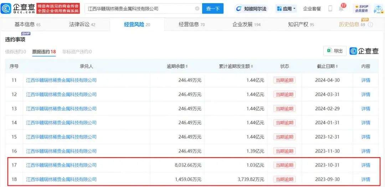Open company link in row 11
The height and width of the screenshot is (187, 385).
click(x=61, y=80)
